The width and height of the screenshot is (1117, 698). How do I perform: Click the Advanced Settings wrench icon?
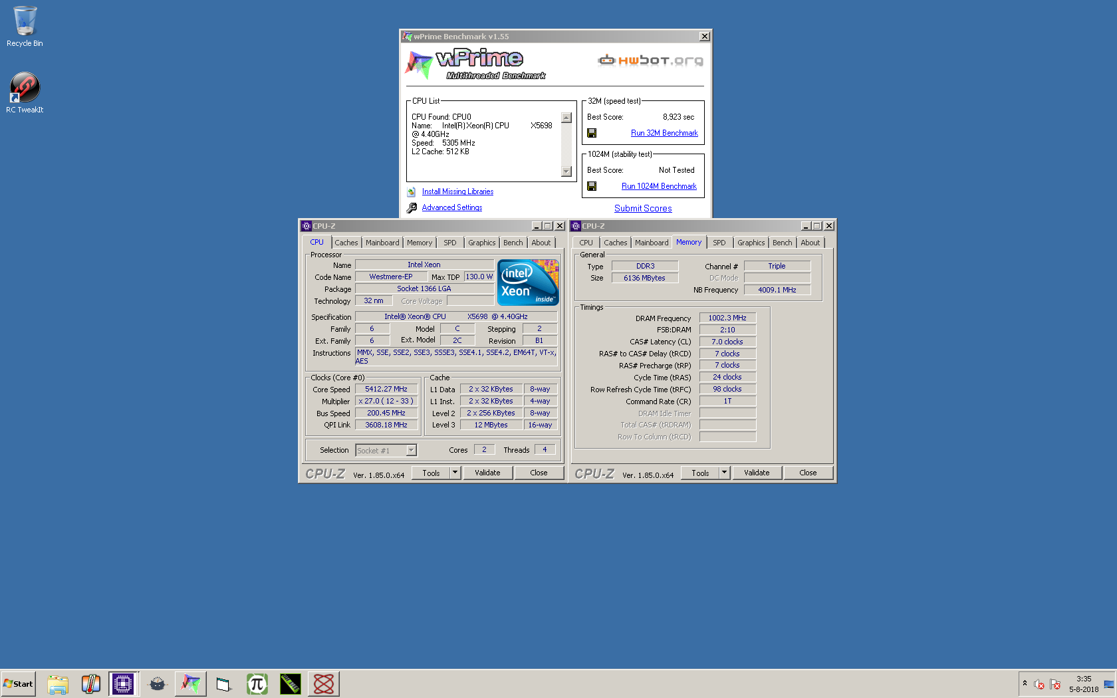click(412, 207)
